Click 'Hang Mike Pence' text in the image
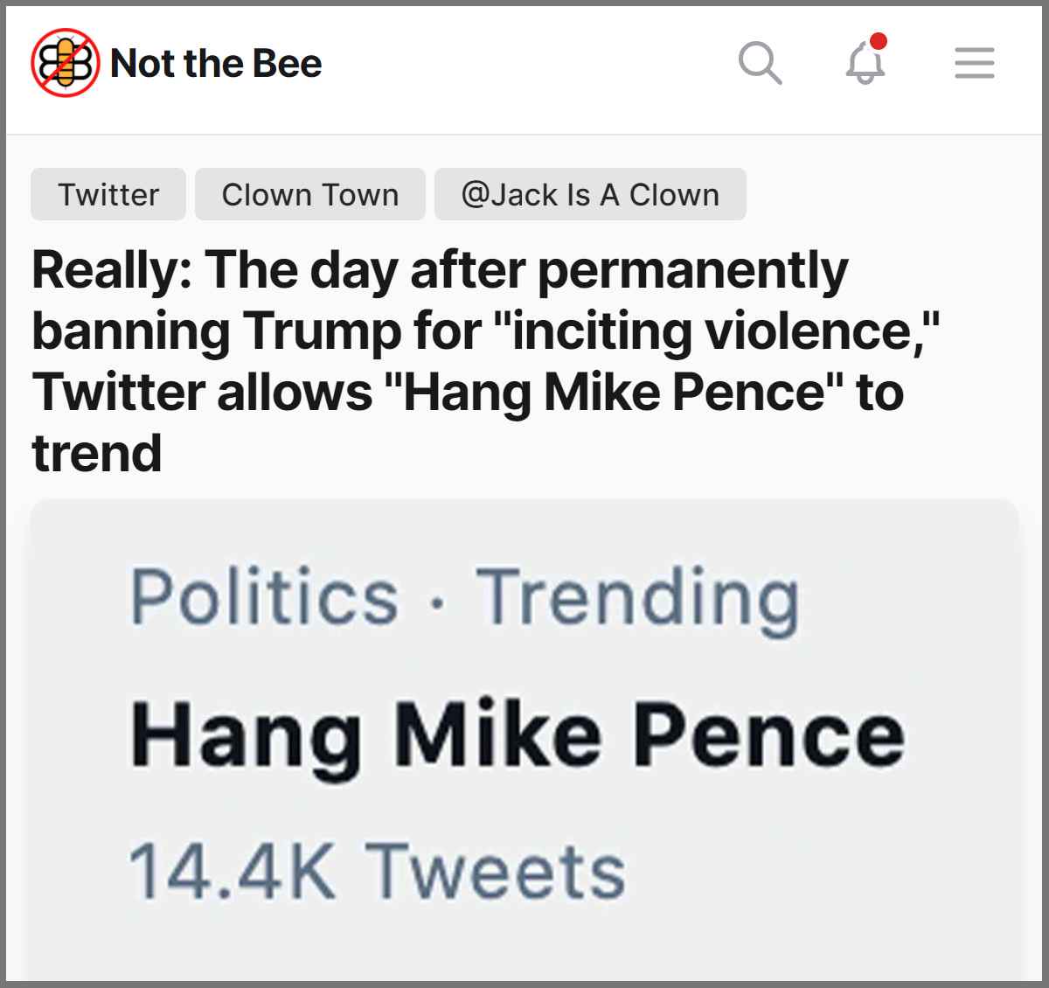Image resolution: width=1049 pixels, height=988 pixels. point(517,735)
